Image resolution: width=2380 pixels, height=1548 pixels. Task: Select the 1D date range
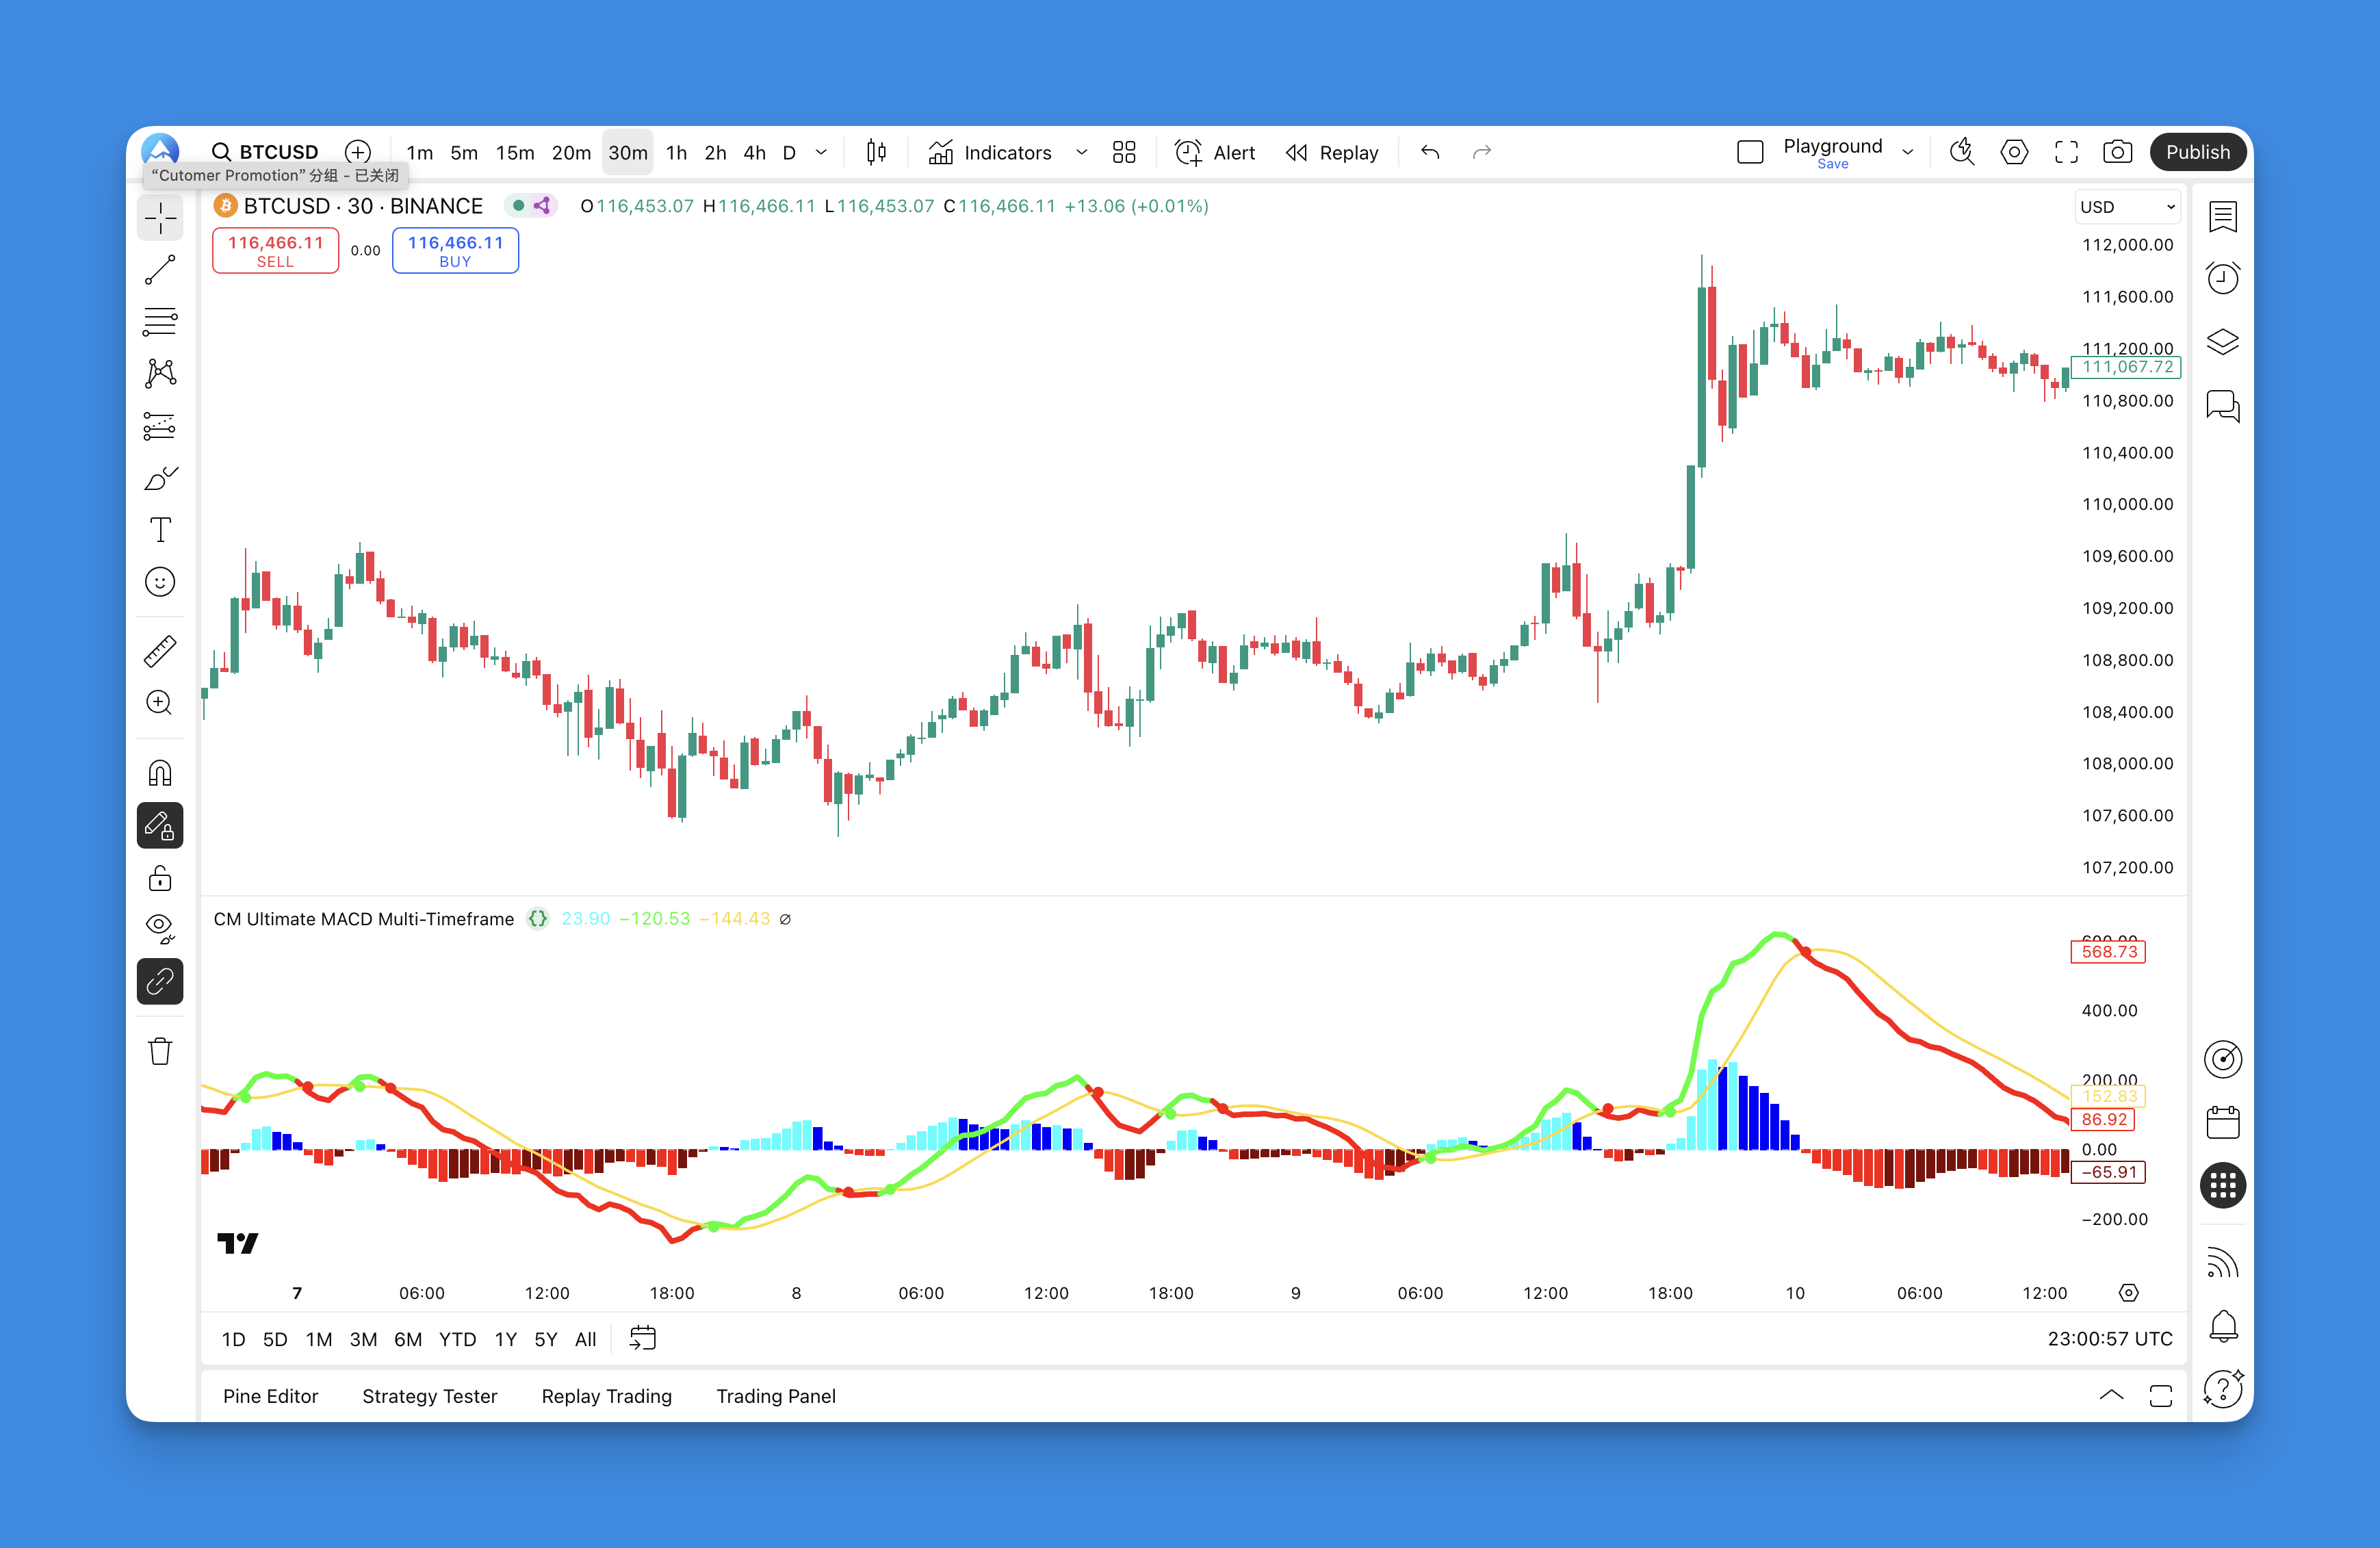pyautogui.click(x=233, y=1339)
